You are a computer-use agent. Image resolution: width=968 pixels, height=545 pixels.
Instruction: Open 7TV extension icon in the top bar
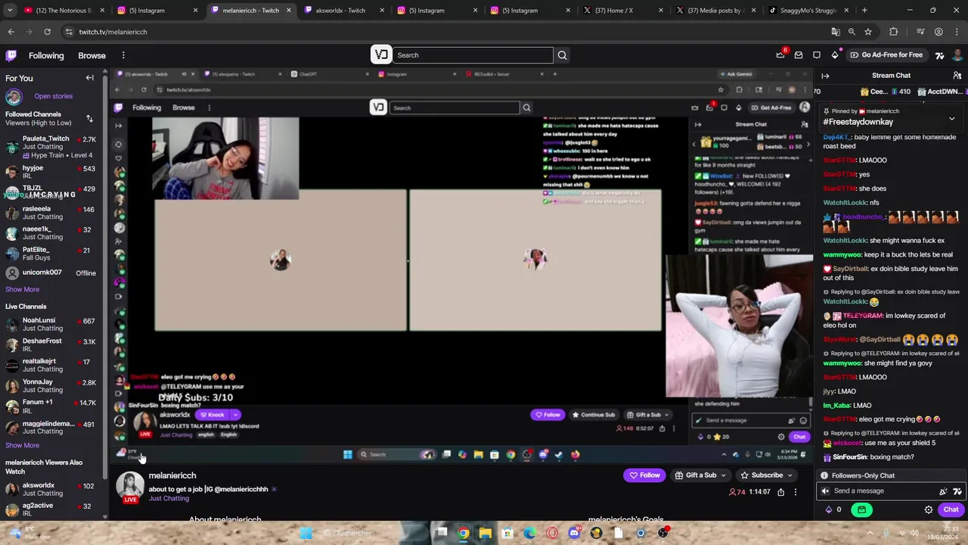[x=939, y=55]
